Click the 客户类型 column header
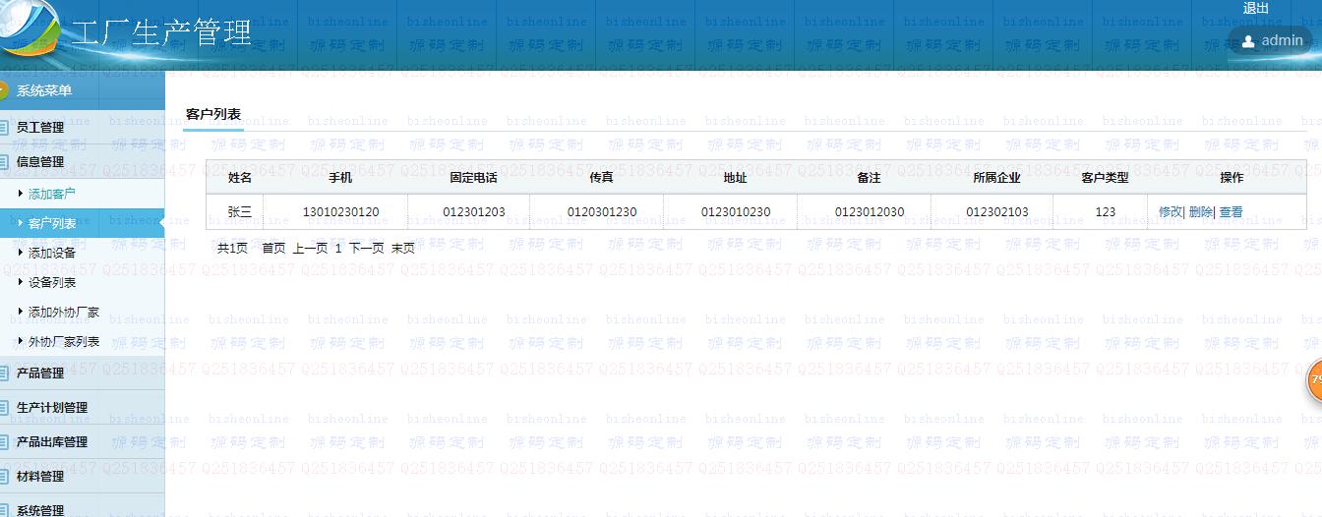The height and width of the screenshot is (517, 1322). 1105,178
